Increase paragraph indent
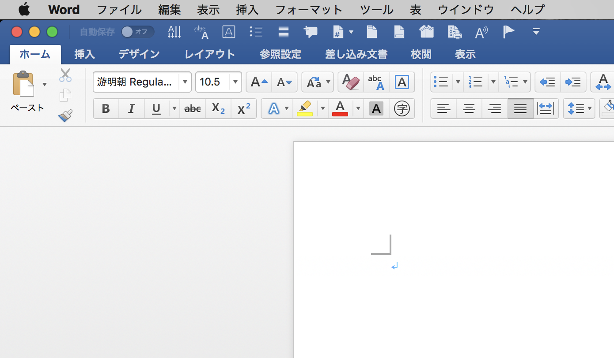The image size is (614, 358). pos(573,82)
